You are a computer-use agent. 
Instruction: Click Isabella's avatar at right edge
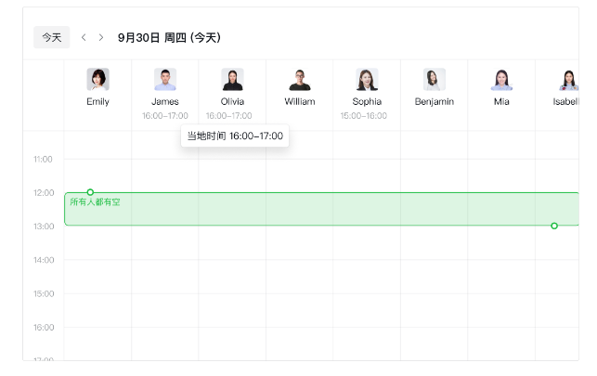coord(567,80)
